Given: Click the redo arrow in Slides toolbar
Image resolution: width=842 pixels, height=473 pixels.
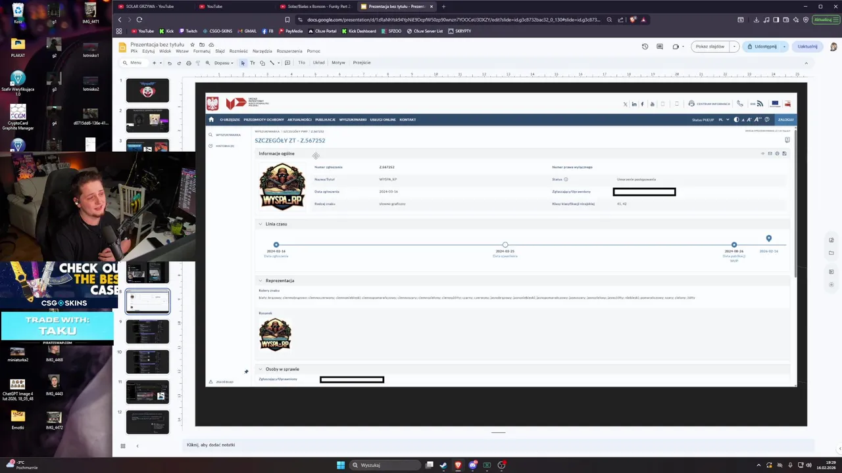Looking at the screenshot, I should 179,63.
